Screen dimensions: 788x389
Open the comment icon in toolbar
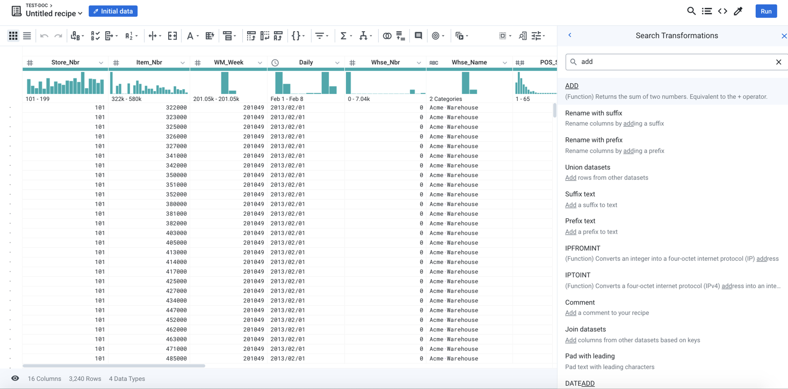click(x=418, y=36)
